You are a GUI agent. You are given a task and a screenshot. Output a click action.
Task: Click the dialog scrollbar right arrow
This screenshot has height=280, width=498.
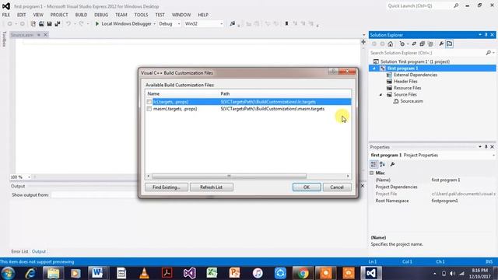348,176
